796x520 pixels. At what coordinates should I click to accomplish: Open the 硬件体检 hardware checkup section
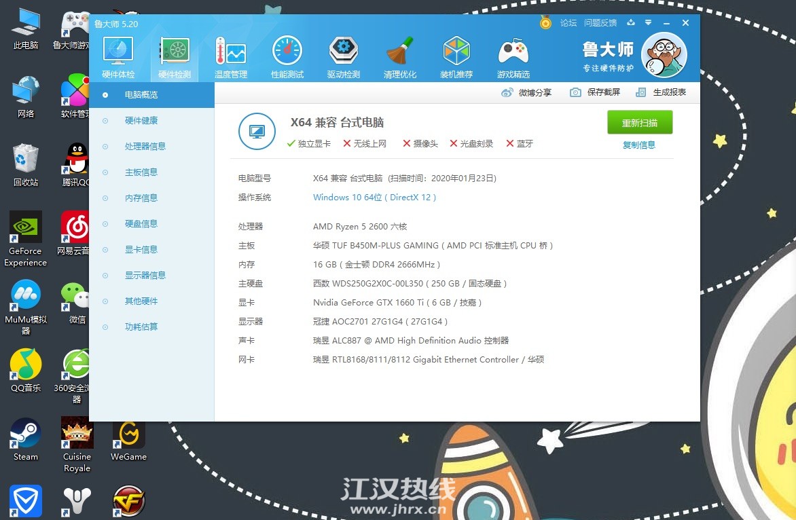click(x=118, y=57)
